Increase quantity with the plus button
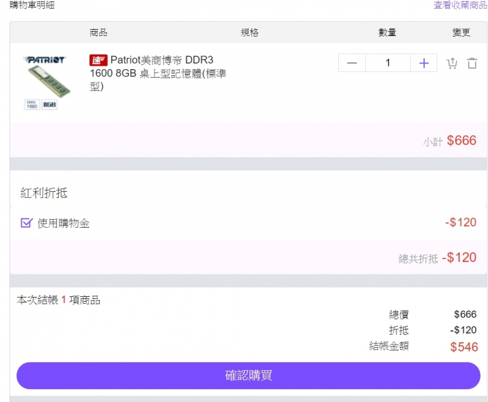 pyautogui.click(x=424, y=63)
